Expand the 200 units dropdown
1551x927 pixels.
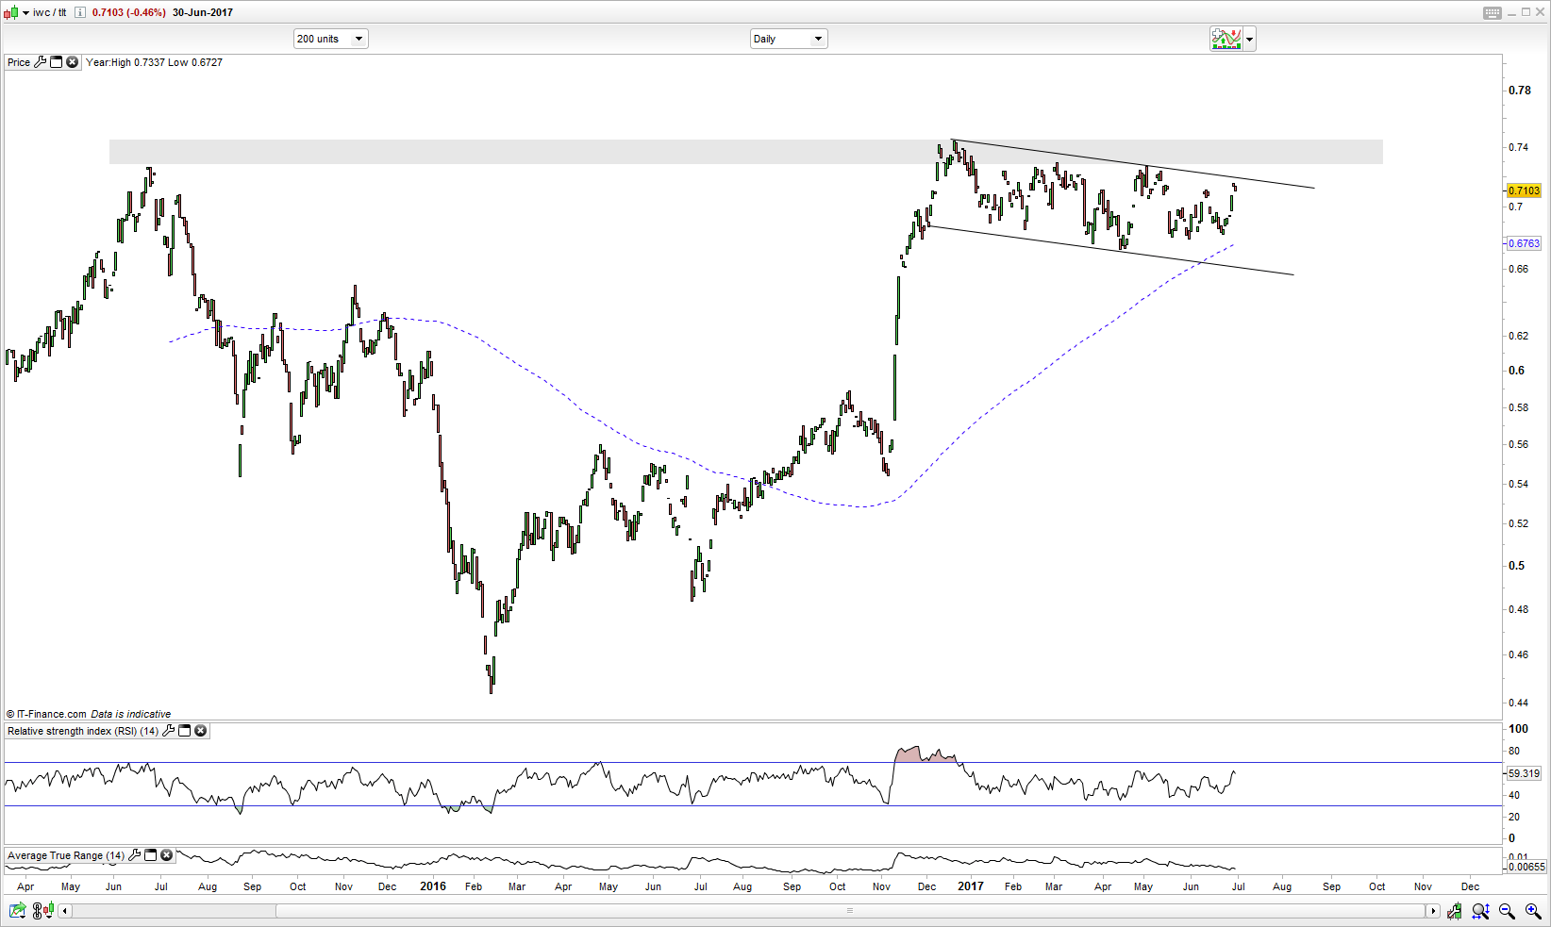click(x=359, y=39)
